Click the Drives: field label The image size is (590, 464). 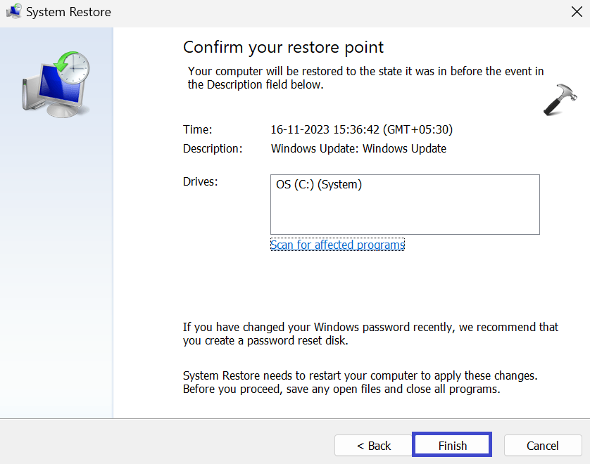201,182
